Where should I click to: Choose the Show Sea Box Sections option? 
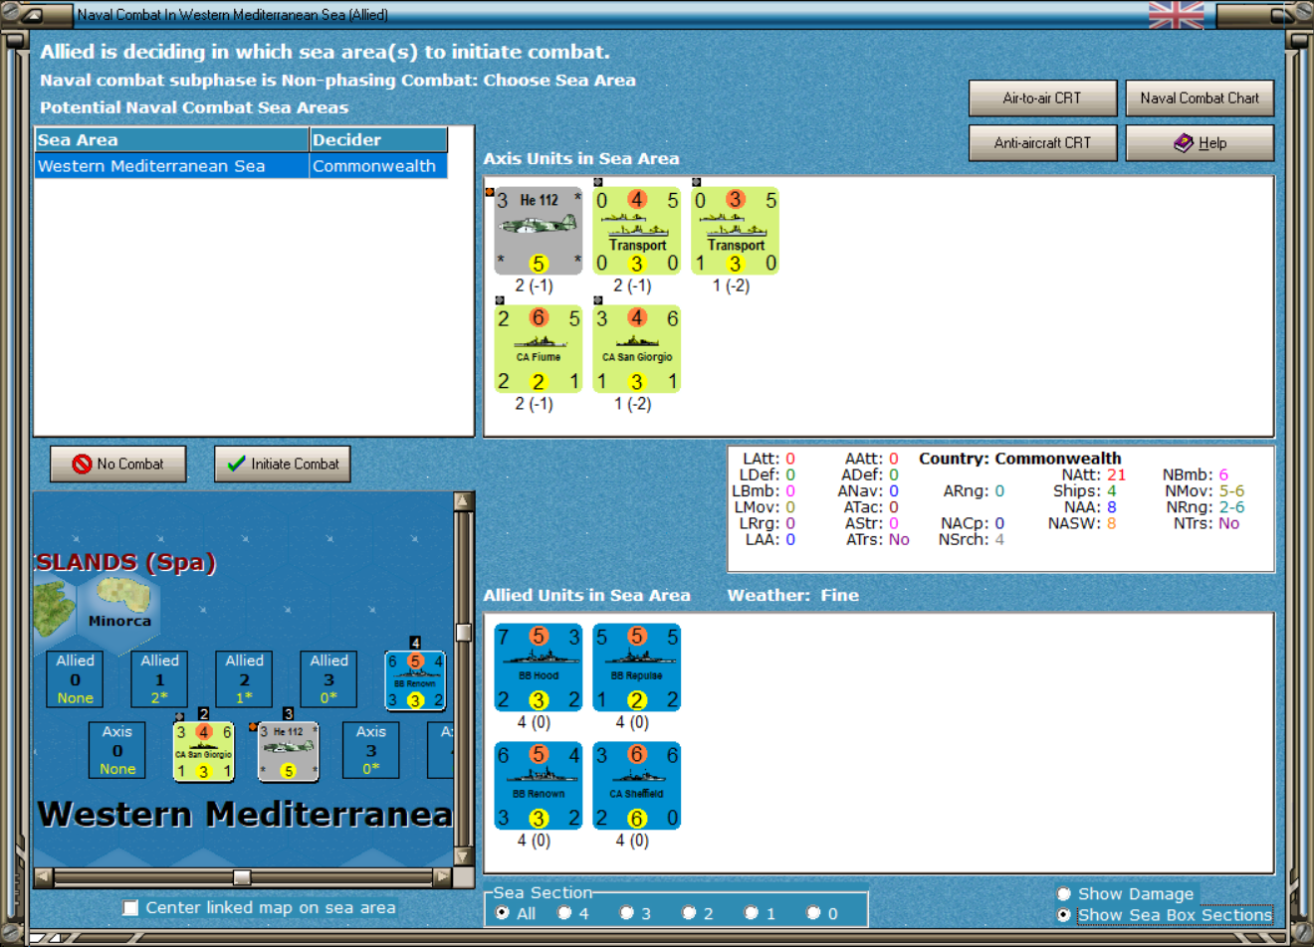click(x=1064, y=915)
